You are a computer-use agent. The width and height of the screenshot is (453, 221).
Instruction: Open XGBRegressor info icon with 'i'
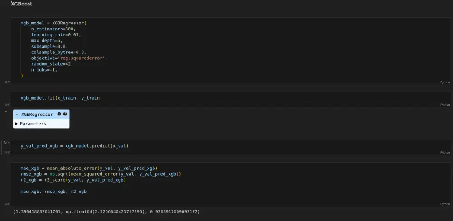pyautogui.click(x=59, y=114)
